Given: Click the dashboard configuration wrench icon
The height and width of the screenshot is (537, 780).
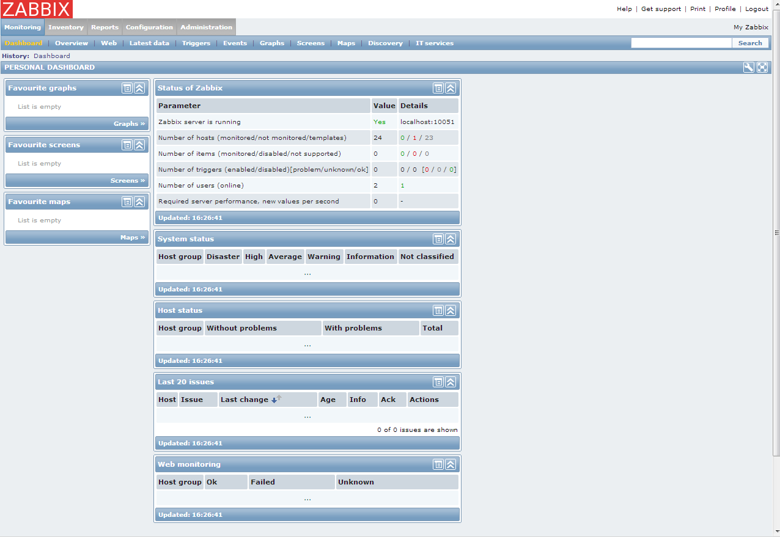Looking at the screenshot, I should [x=749, y=67].
